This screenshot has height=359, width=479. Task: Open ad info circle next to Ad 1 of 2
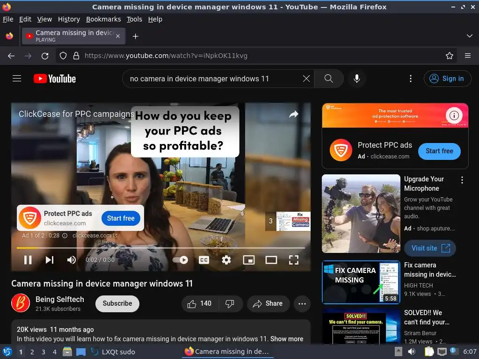65,236
